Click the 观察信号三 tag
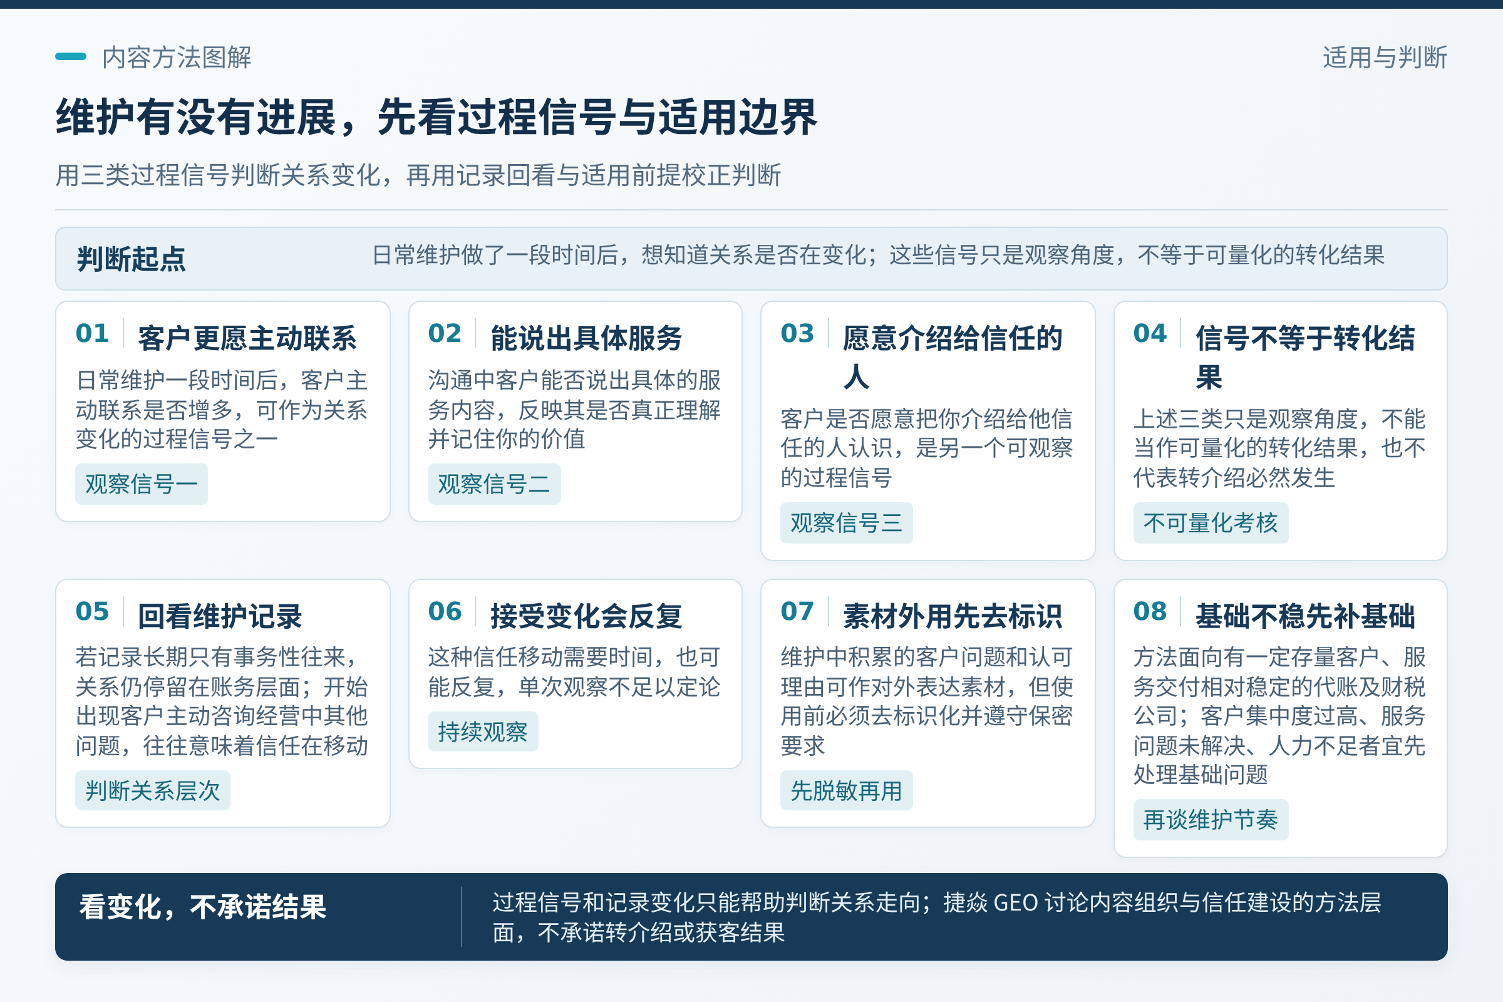 [847, 524]
